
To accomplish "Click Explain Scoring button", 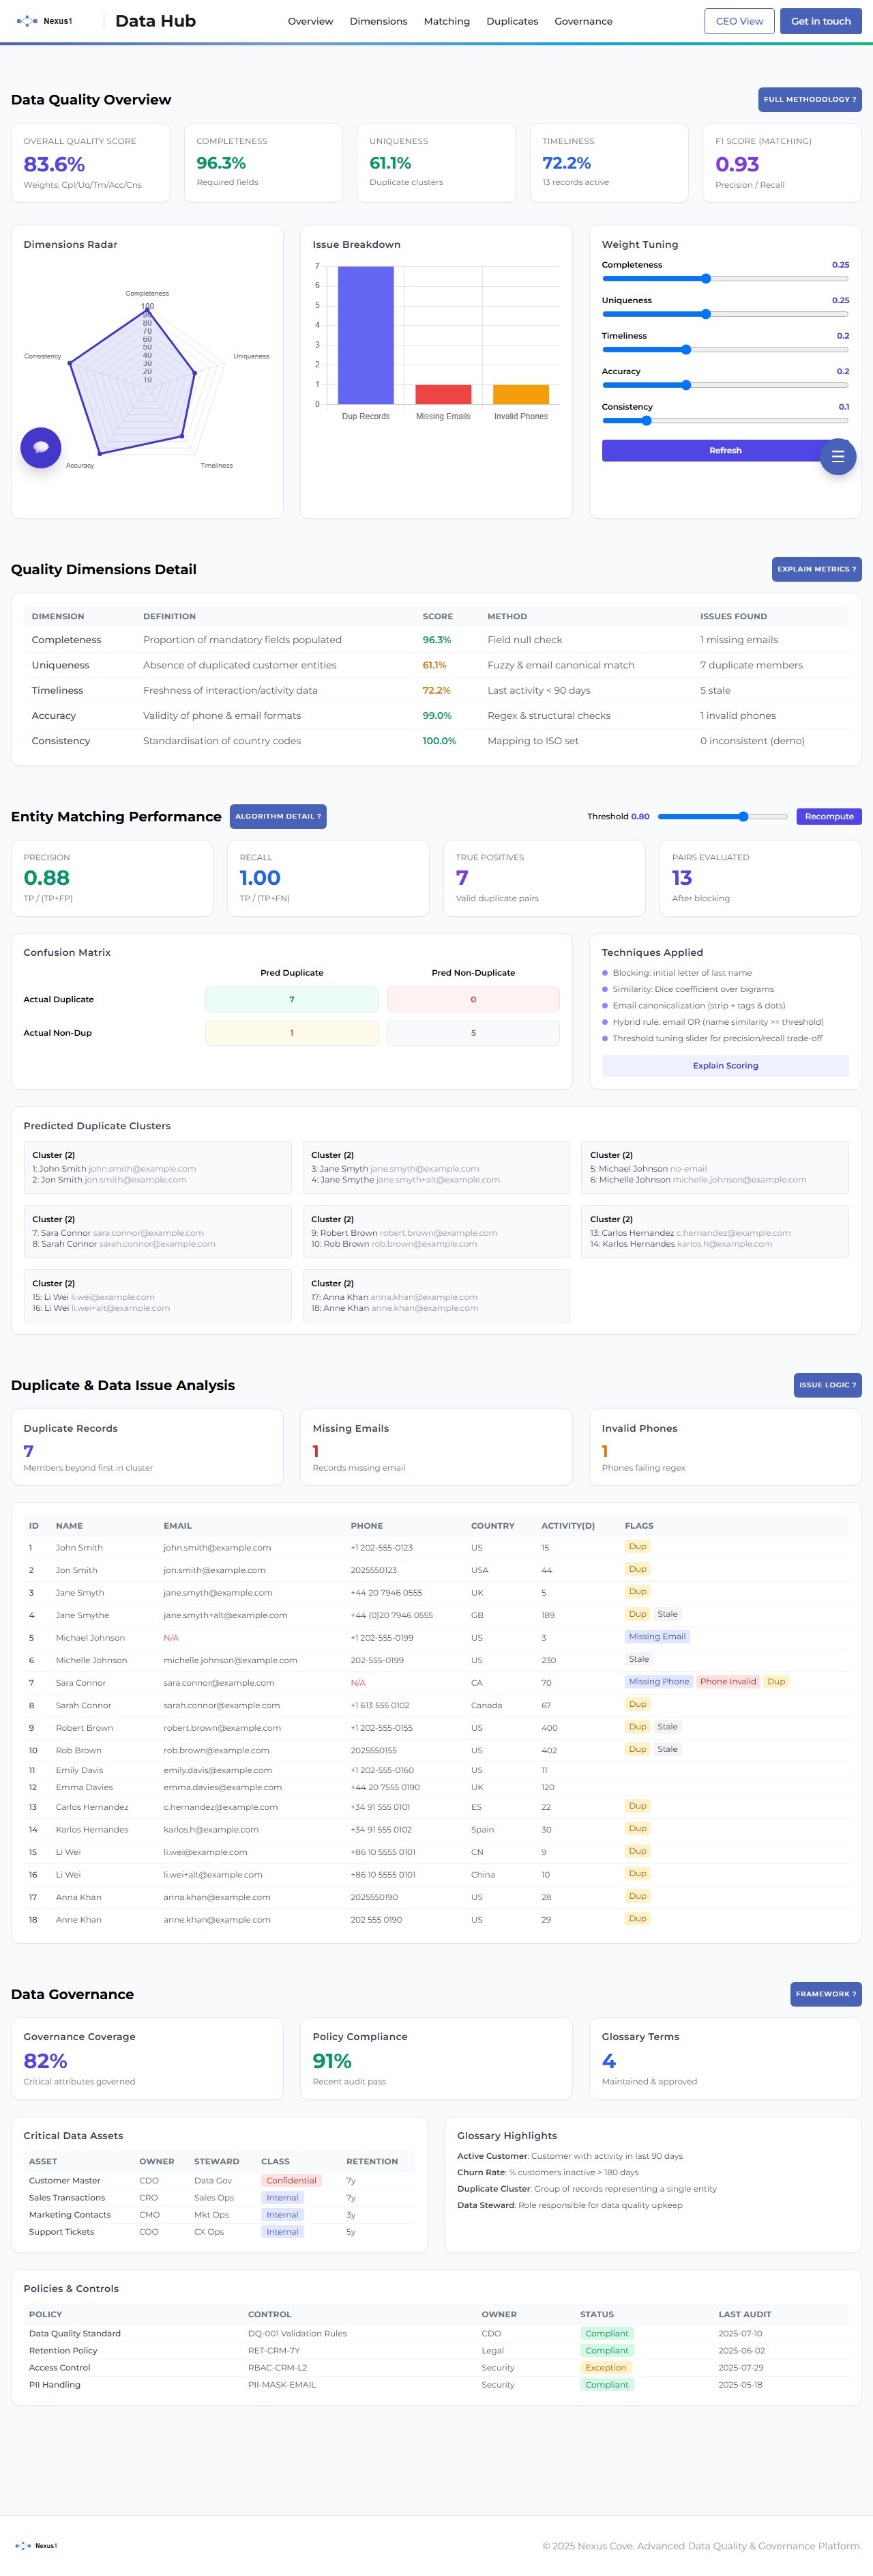I will [x=725, y=1066].
